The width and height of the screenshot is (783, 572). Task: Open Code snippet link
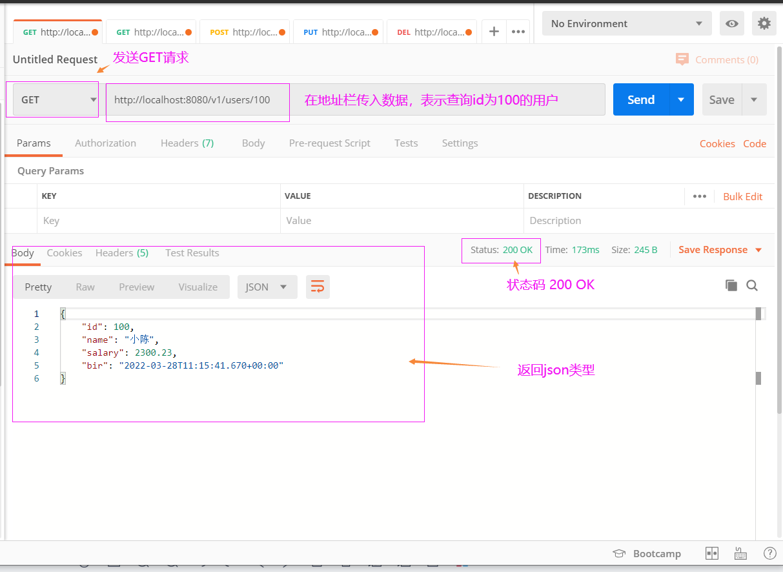click(755, 144)
